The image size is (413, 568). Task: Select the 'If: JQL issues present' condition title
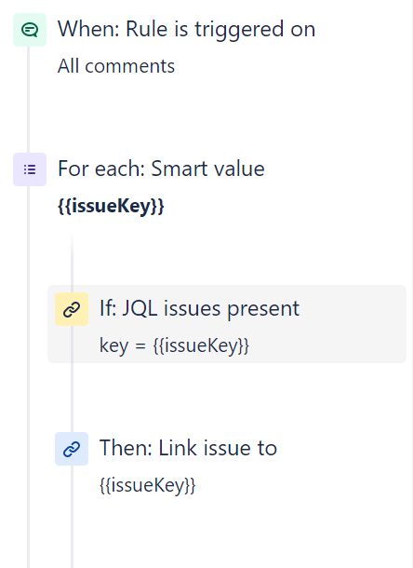coord(199,308)
